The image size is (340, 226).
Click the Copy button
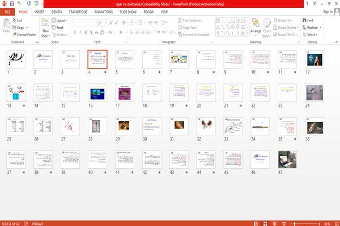[x=18, y=28]
